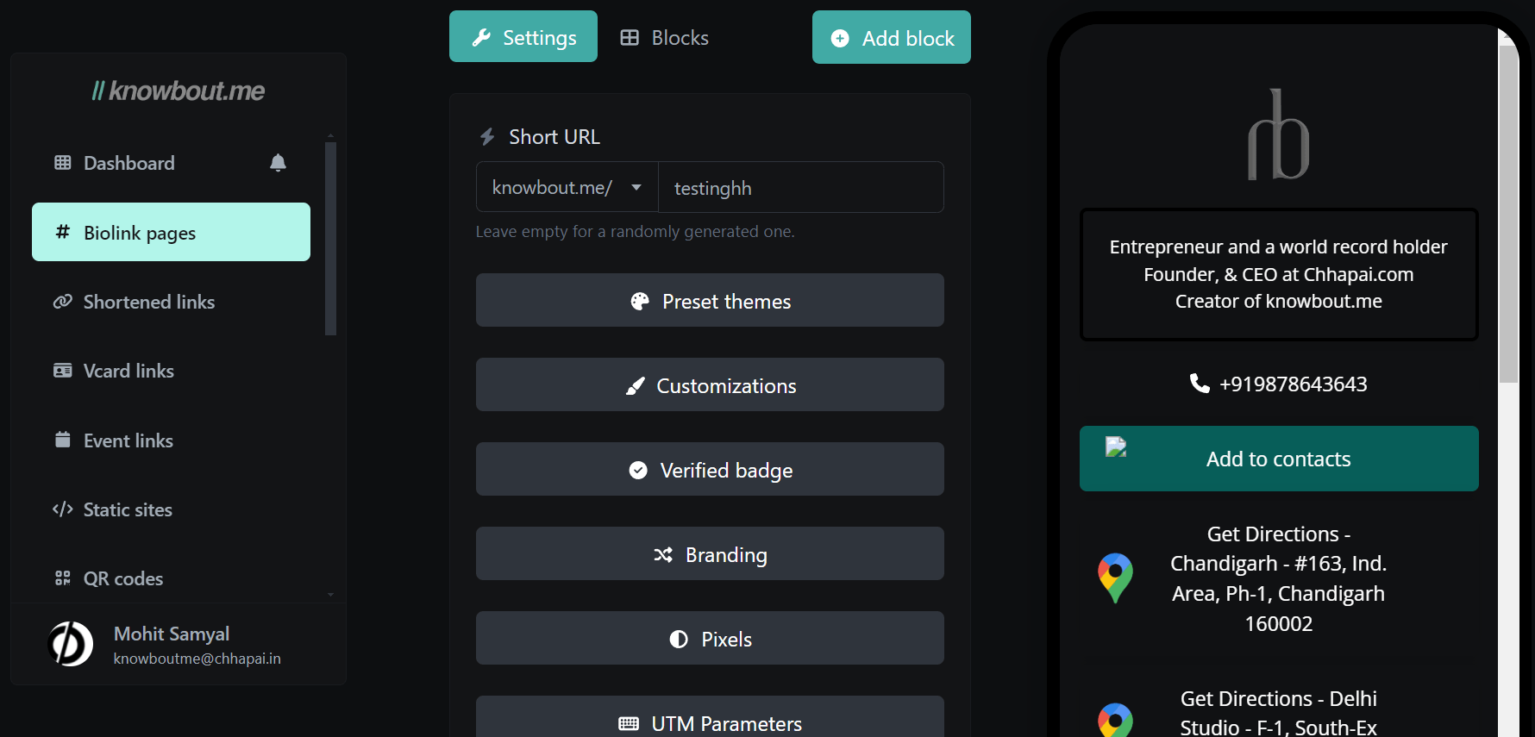Click the QR codes sidebar icon
The width and height of the screenshot is (1535, 737).
63,578
